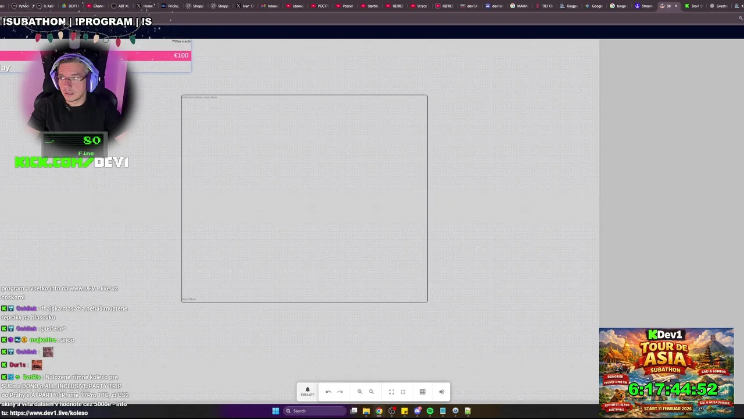
Task: Switch to the X Home tab
Action: [x=145, y=6]
